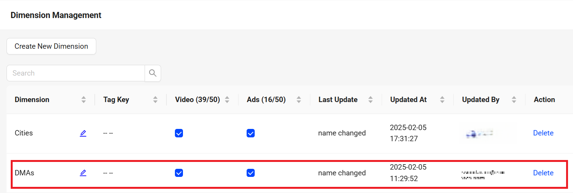Sort by Updated At column arrows
Image resolution: width=573 pixels, height=193 pixels.
tap(442, 100)
